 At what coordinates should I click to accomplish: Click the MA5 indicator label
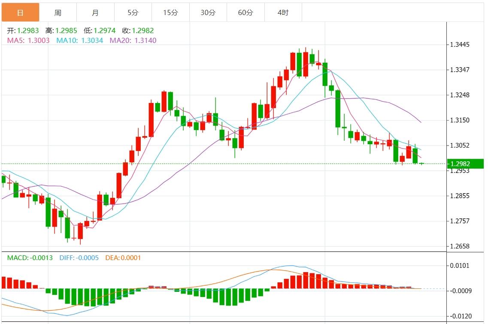pyautogui.click(x=28, y=40)
